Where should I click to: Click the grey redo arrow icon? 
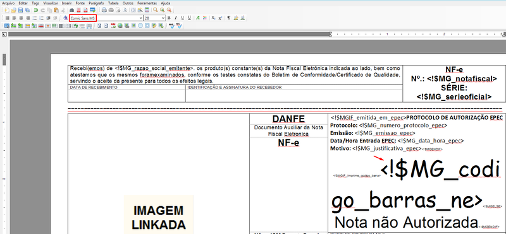[x=42, y=10]
